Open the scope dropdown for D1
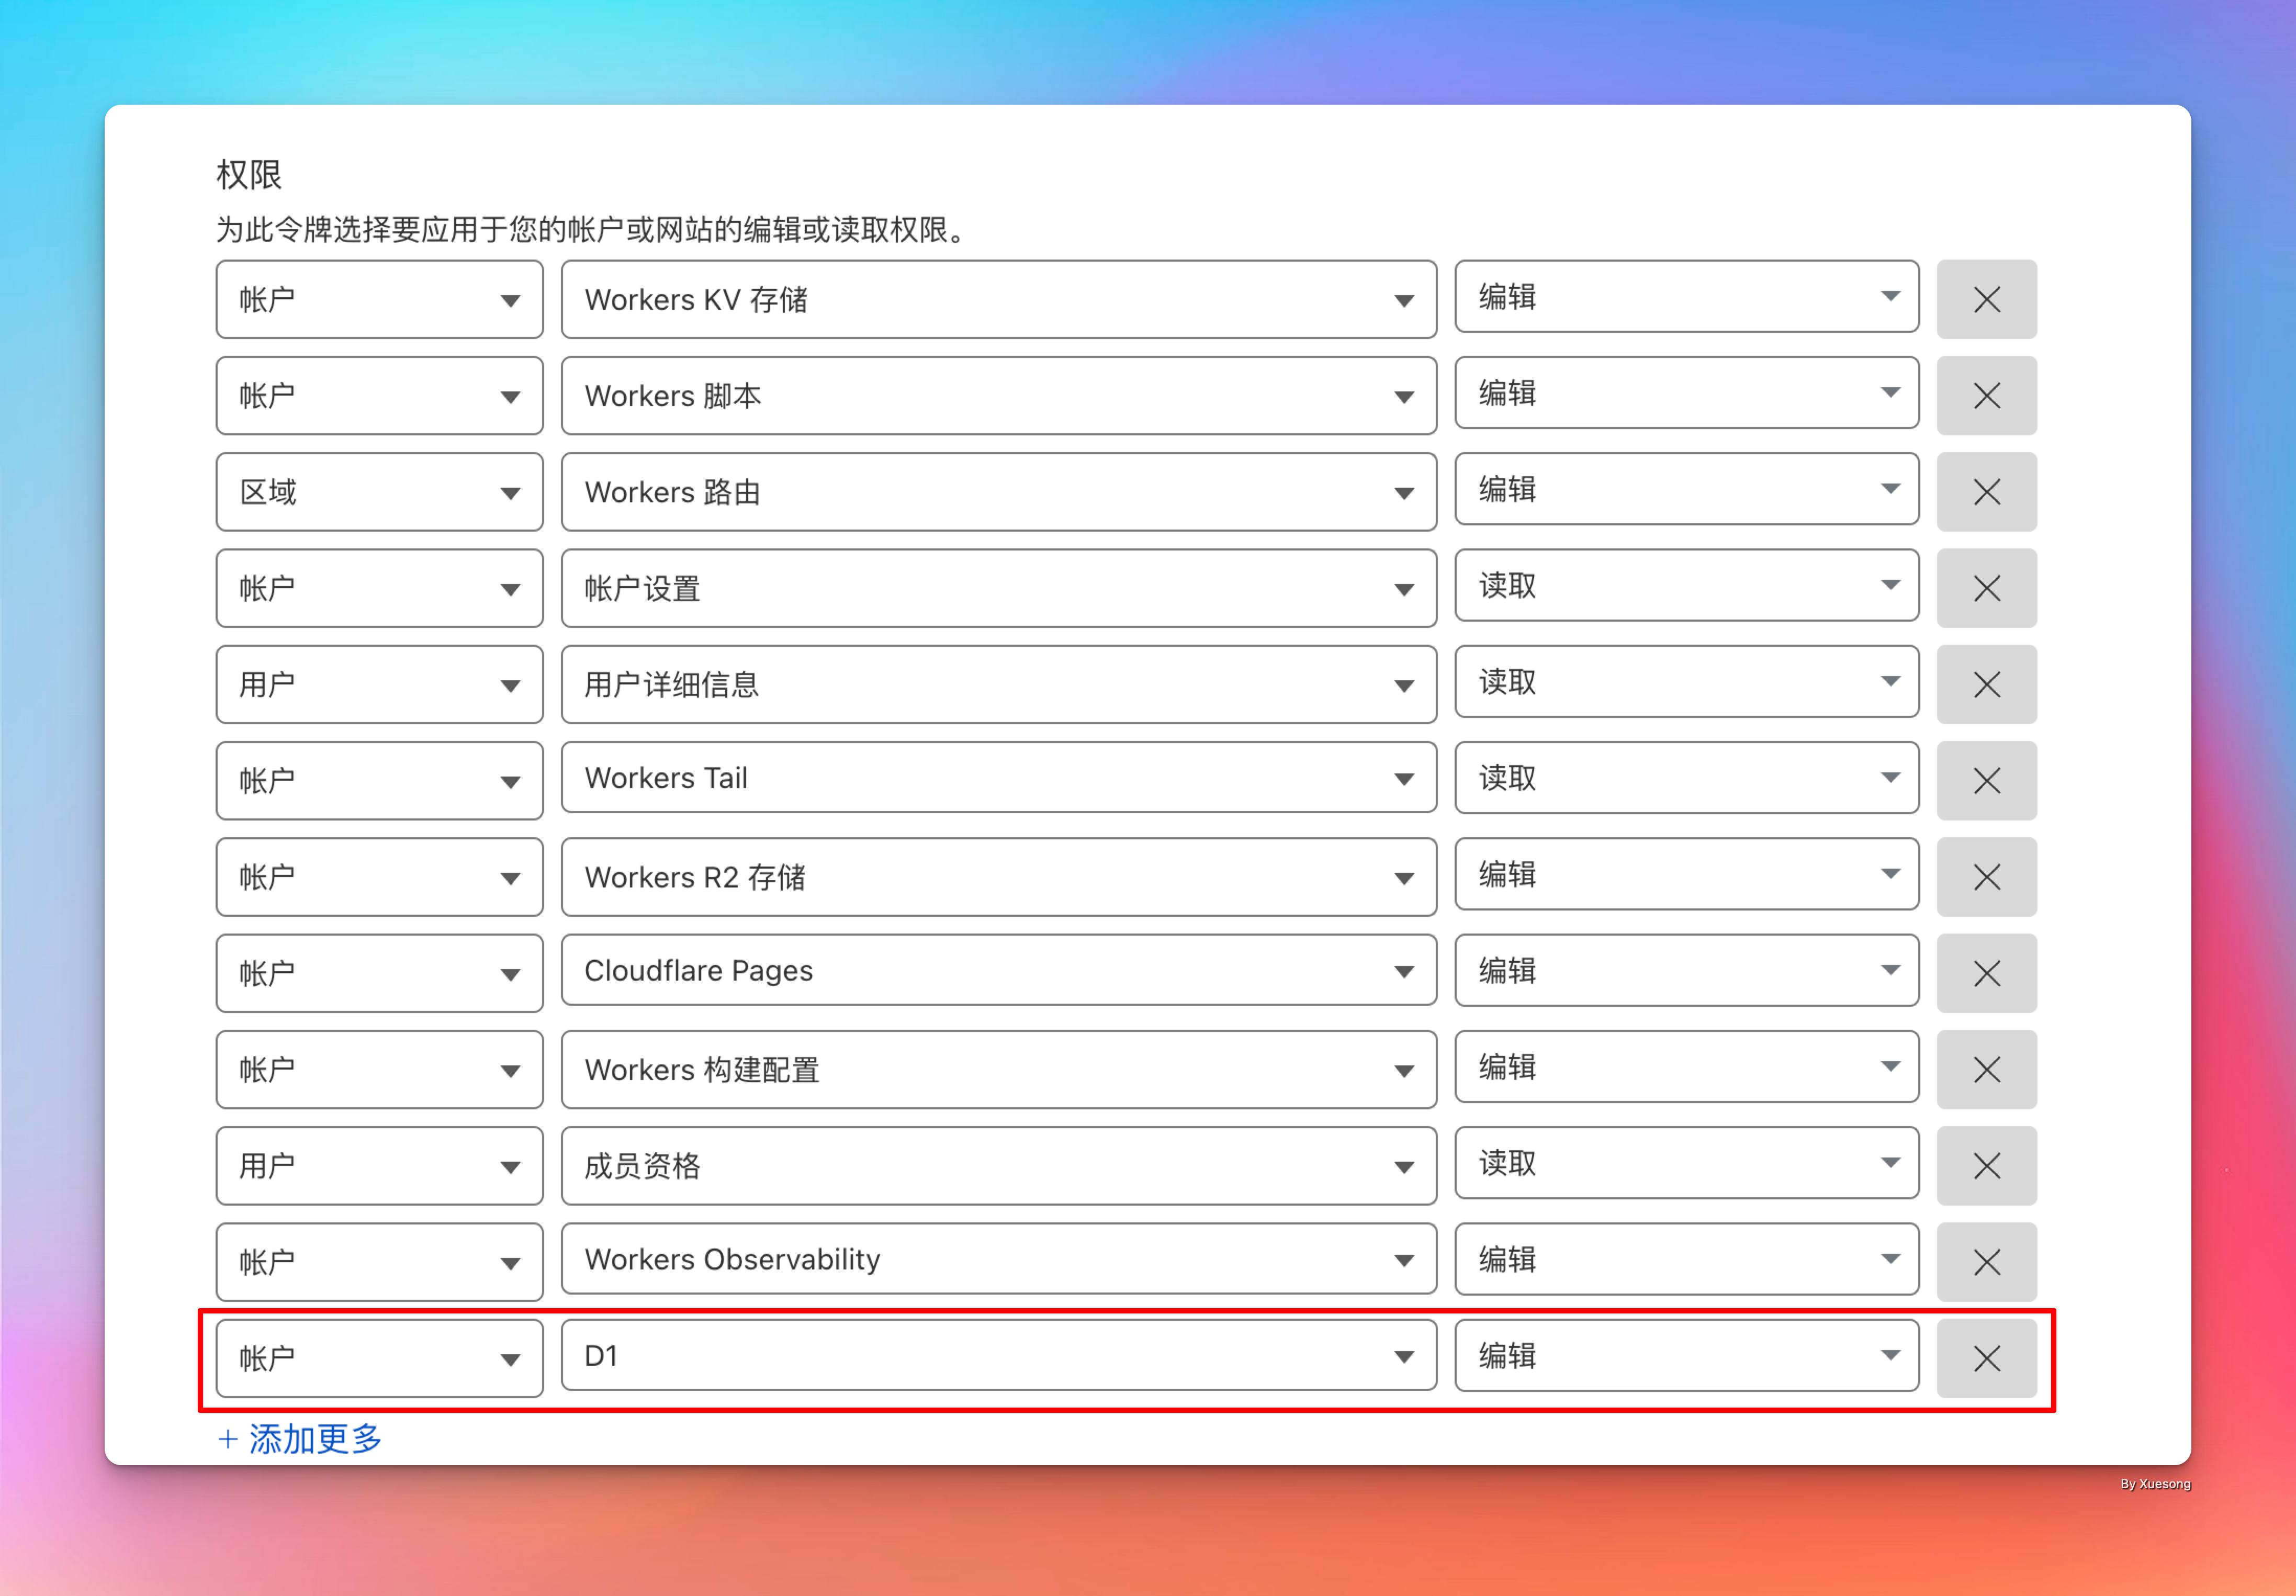Screen dimensions: 2296x1596 click(x=380, y=1358)
